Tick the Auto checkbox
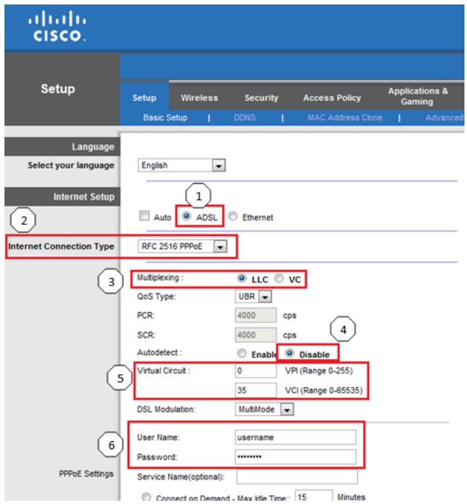This screenshot has width=467, height=504. [144, 216]
